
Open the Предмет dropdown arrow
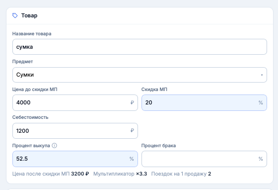tap(262, 75)
